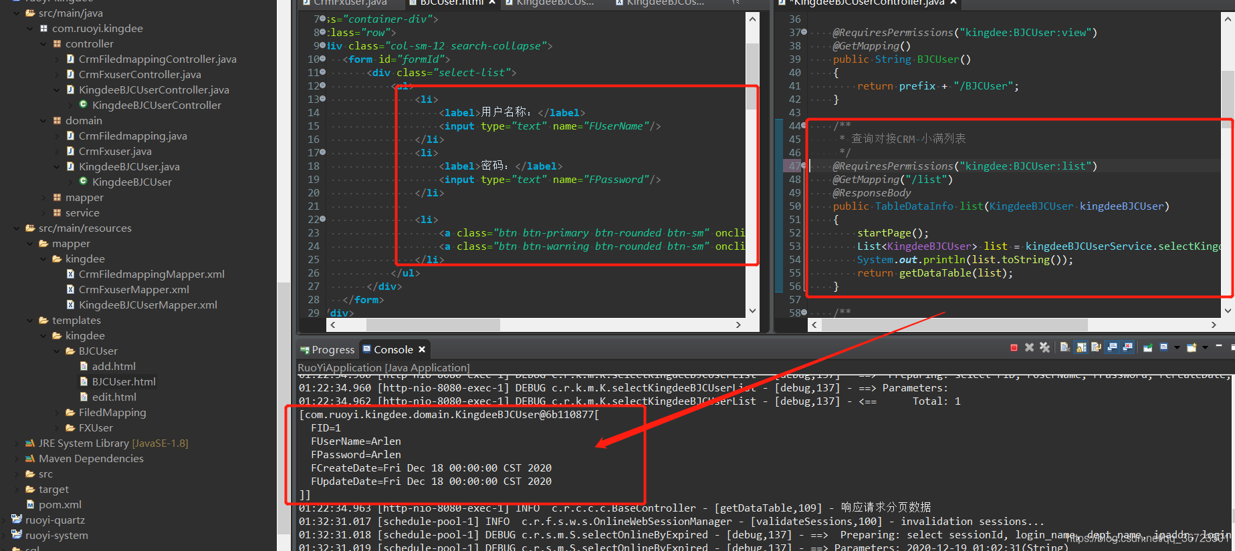Select BJCUser.html file icon in tree
This screenshot has width=1235, height=551.
point(84,382)
